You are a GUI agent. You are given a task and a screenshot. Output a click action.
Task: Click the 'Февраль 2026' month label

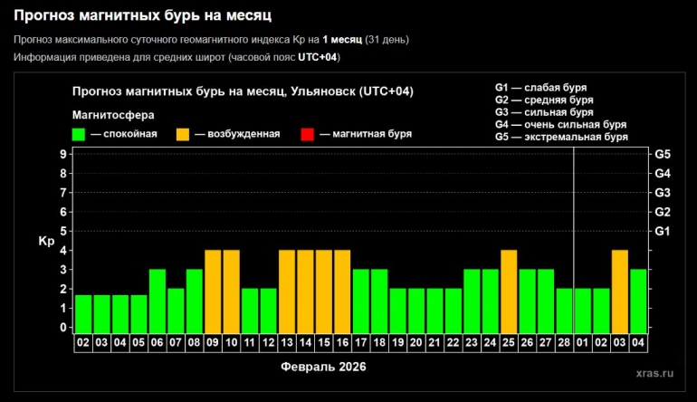324,368
